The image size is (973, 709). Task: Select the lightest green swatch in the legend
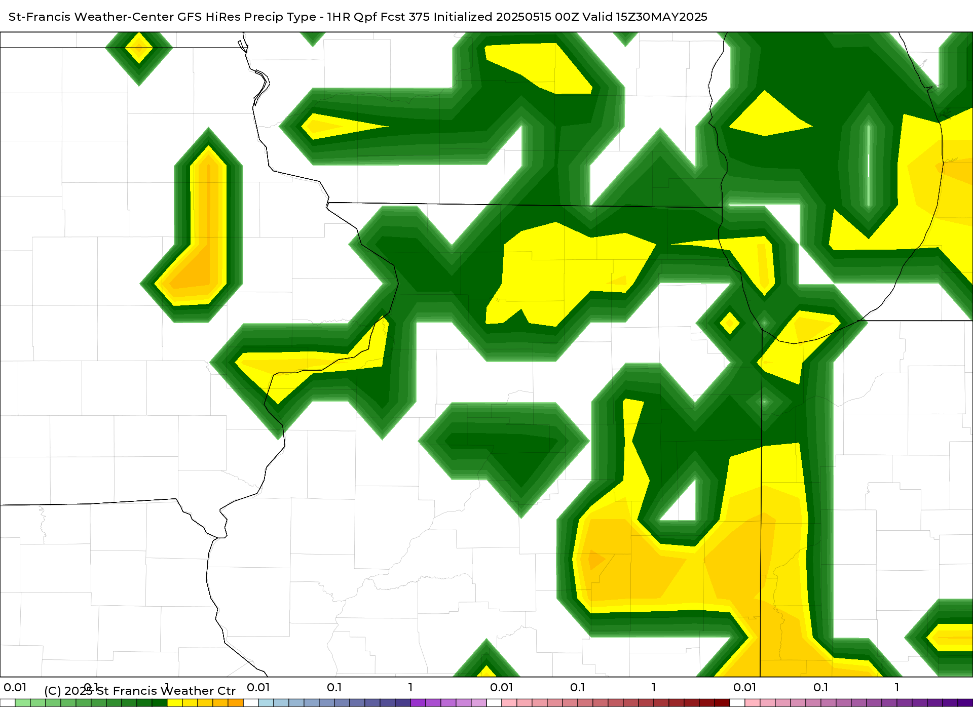pos(23,703)
